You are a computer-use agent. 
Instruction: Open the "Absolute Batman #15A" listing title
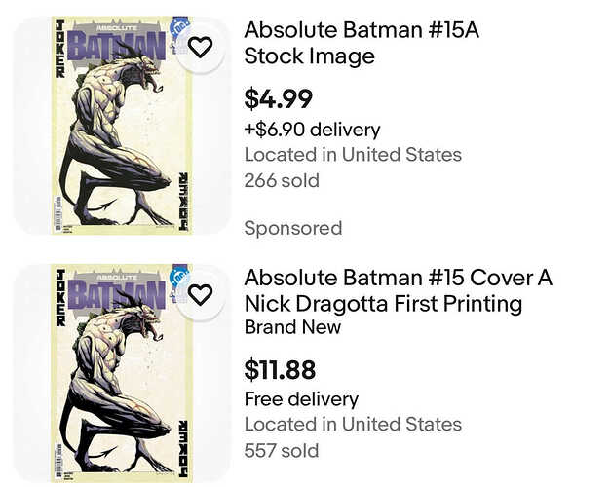(x=362, y=30)
